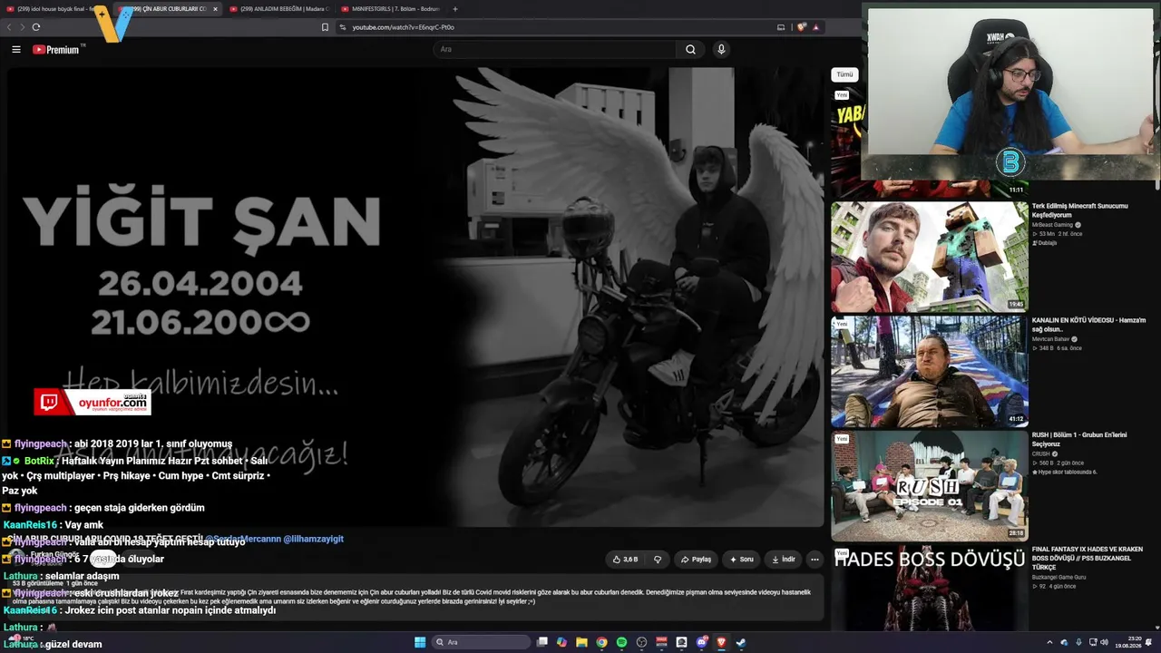
Task: Visit the Mevlcan Bahar channel name
Action: [1050, 339]
